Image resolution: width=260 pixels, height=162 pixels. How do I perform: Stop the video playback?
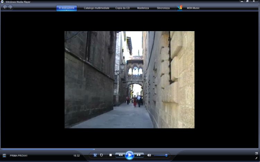click(x=111, y=155)
